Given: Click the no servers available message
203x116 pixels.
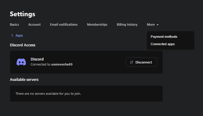Looking at the screenshot, I should coord(48,94).
